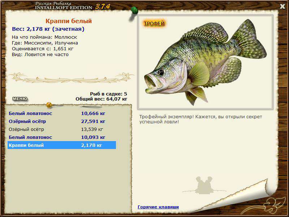Click the Вид: Ловится не часто line

coord(40,55)
